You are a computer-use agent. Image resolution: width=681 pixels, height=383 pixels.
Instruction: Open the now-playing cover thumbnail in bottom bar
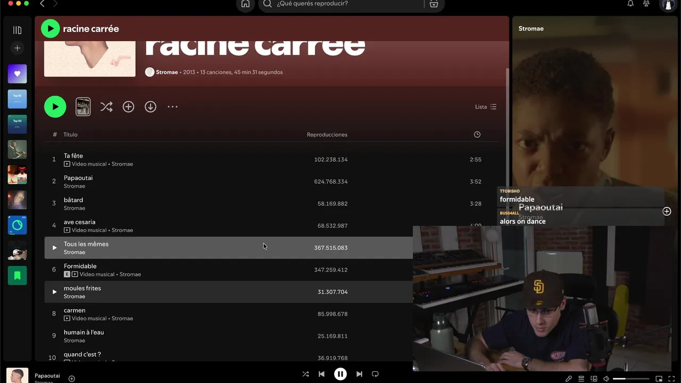(17, 376)
